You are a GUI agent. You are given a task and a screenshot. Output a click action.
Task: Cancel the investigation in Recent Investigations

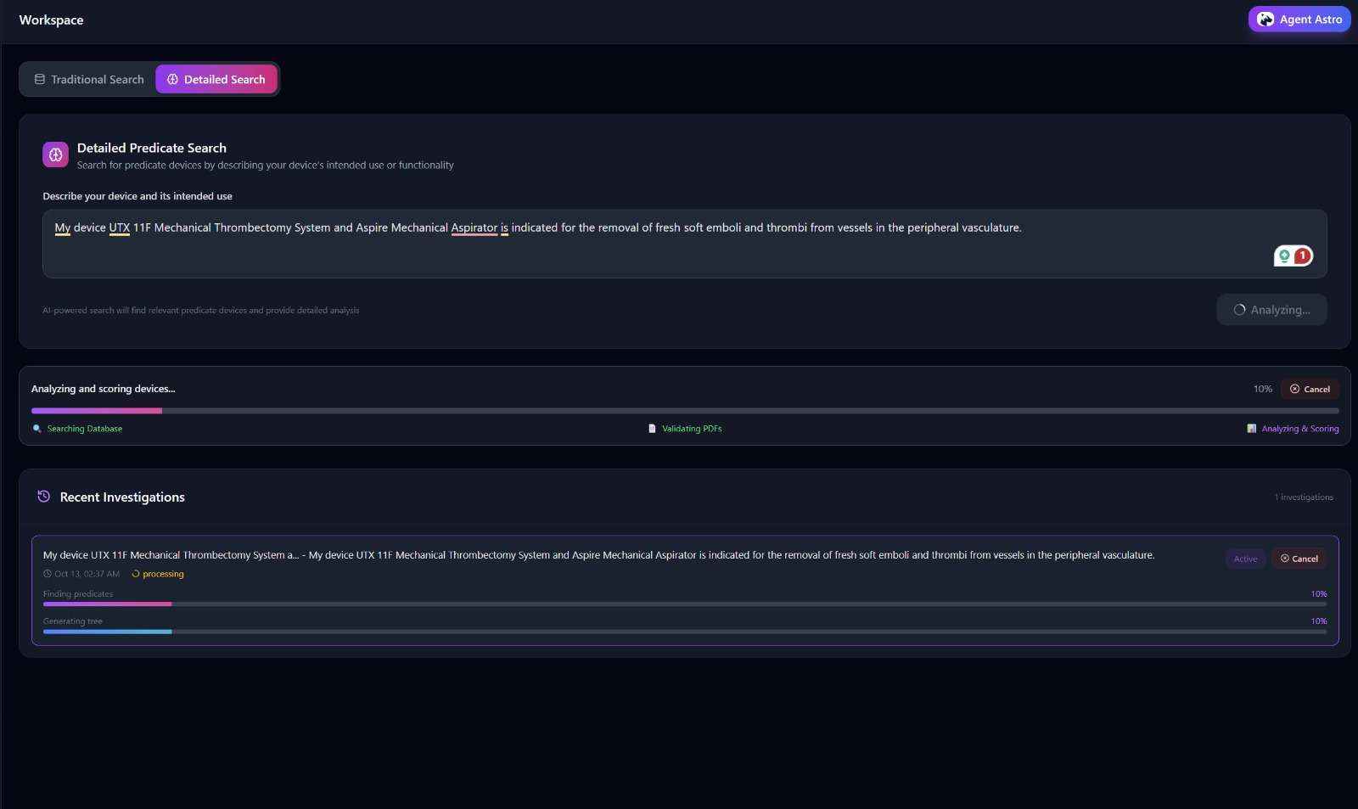[x=1299, y=559]
